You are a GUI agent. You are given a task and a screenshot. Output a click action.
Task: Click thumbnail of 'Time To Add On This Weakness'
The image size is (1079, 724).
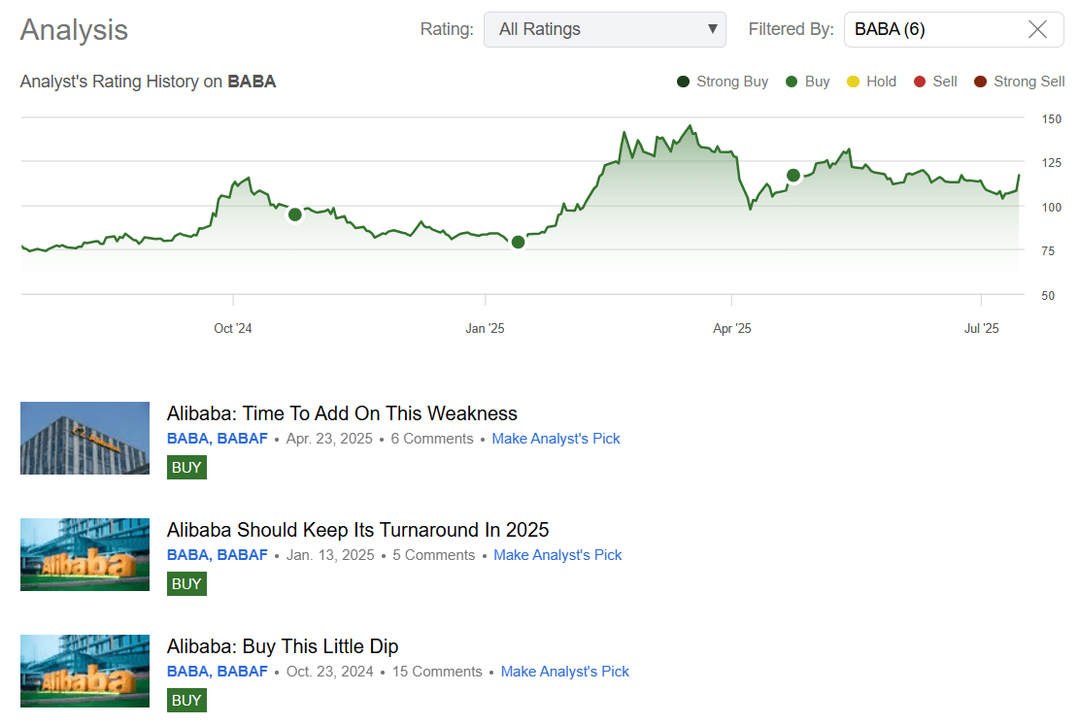[84, 438]
